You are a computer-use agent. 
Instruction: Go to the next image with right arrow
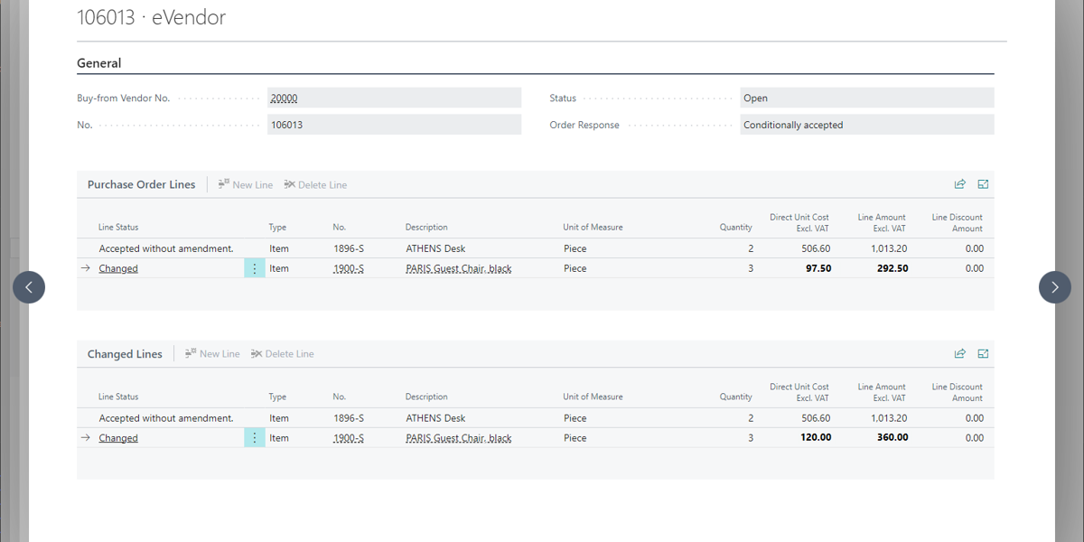click(1054, 287)
